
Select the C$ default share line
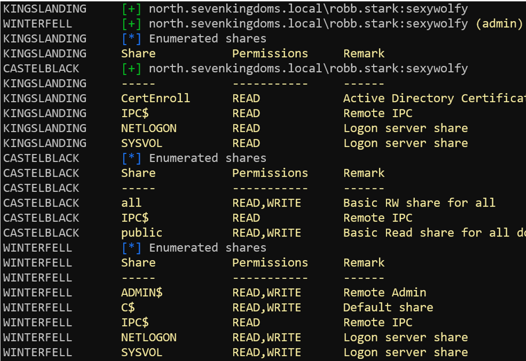[131, 307]
